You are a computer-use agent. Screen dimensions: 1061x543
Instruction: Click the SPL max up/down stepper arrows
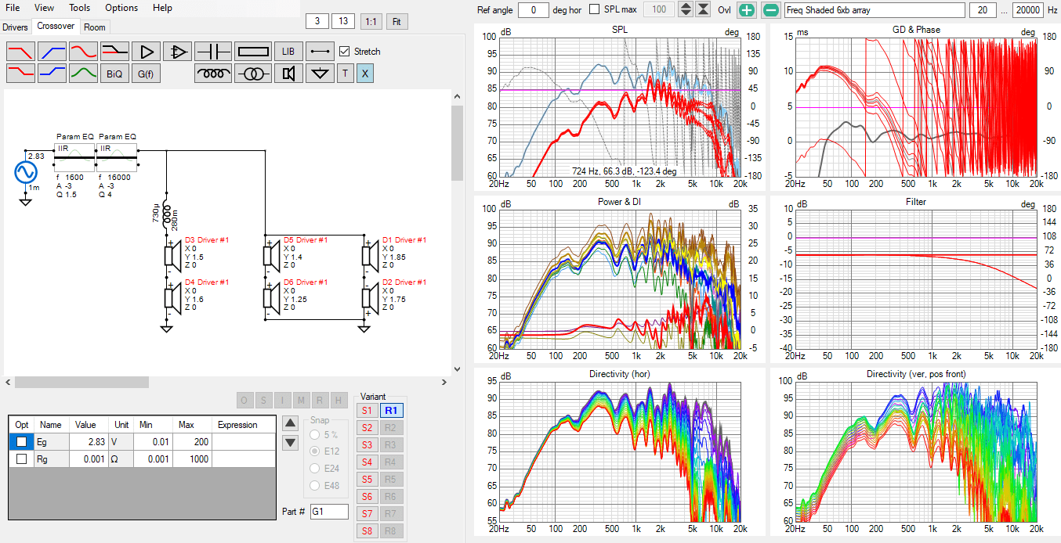tap(686, 10)
